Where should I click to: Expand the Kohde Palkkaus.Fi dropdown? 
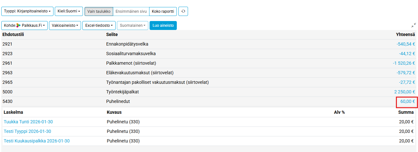[x=25, y=25]
